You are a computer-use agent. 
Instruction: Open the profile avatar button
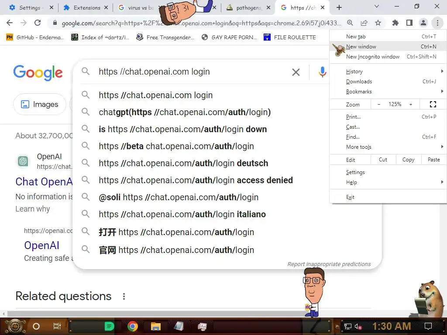click(423, 23)
